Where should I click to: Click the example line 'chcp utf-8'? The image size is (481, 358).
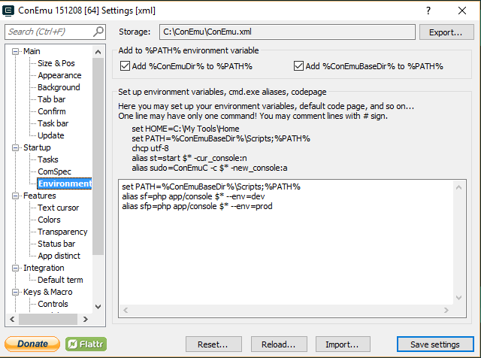click(x=150, y=148)
